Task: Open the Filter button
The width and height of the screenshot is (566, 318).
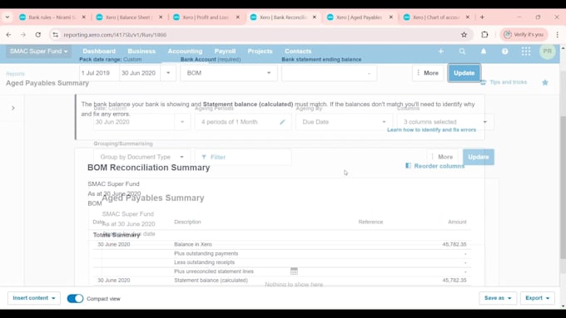Action: [x=243, y=157]
